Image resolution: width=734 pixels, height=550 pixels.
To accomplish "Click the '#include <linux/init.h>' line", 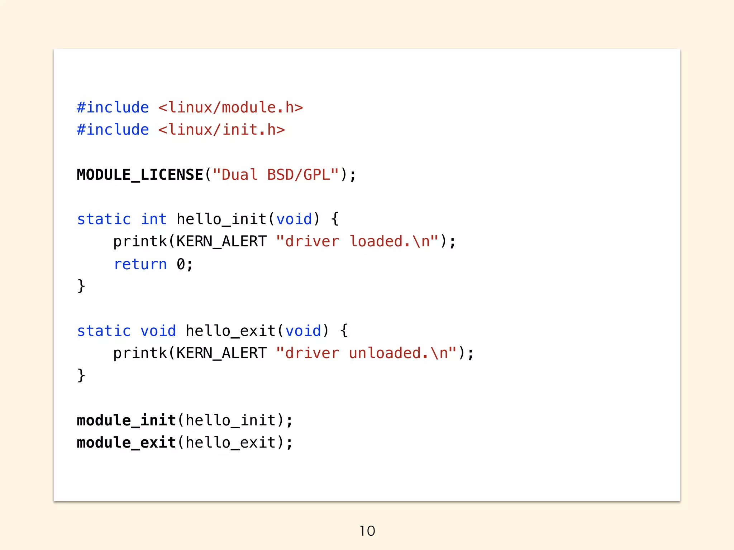I will coord(181,130).
